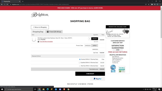Viewport: 162px width, 91px height.
Task: Click the lock icon in address bar
Action: 11,5
